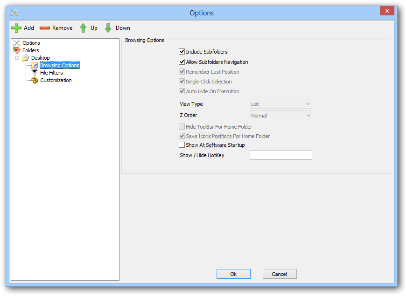Click the title bar tools icon
The image size is (407, 296).
[14, 13]
